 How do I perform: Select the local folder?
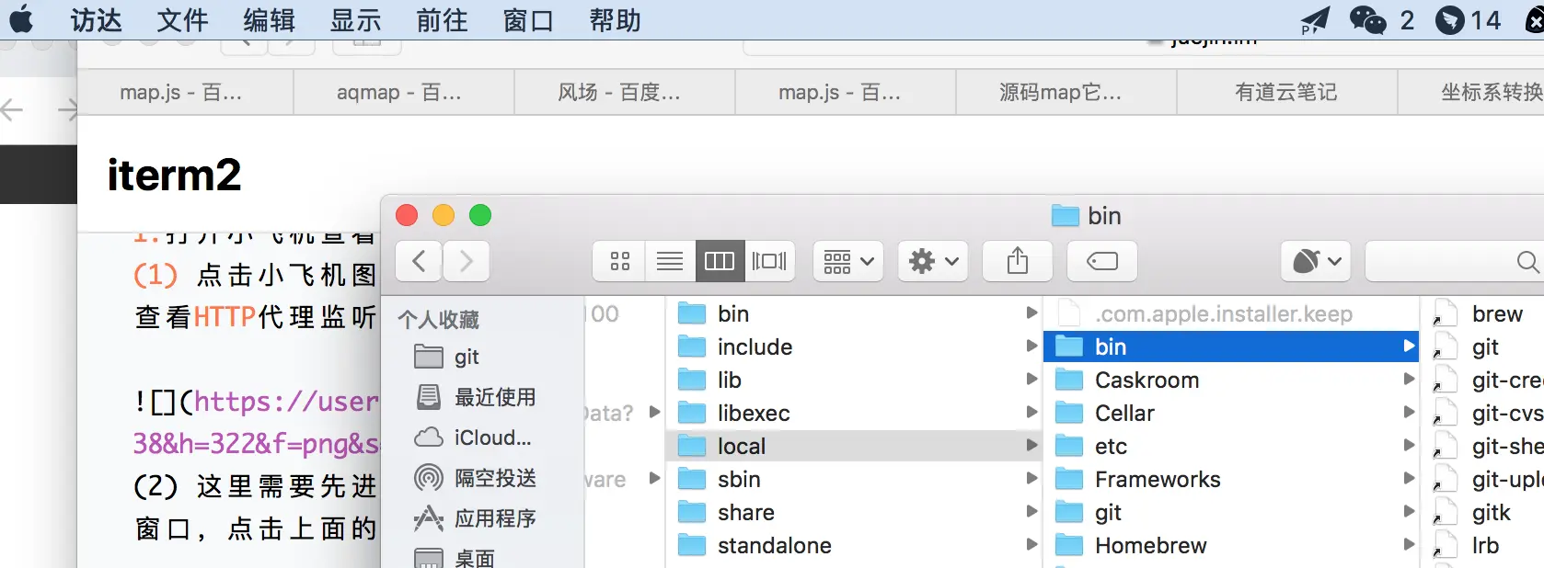click(854, 446)
